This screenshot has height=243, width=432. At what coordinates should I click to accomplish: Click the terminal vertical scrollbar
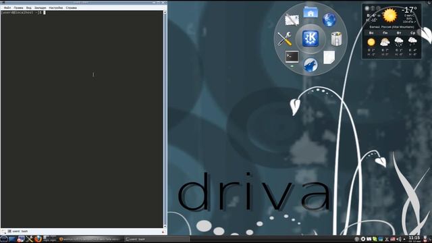click(165, 119)
